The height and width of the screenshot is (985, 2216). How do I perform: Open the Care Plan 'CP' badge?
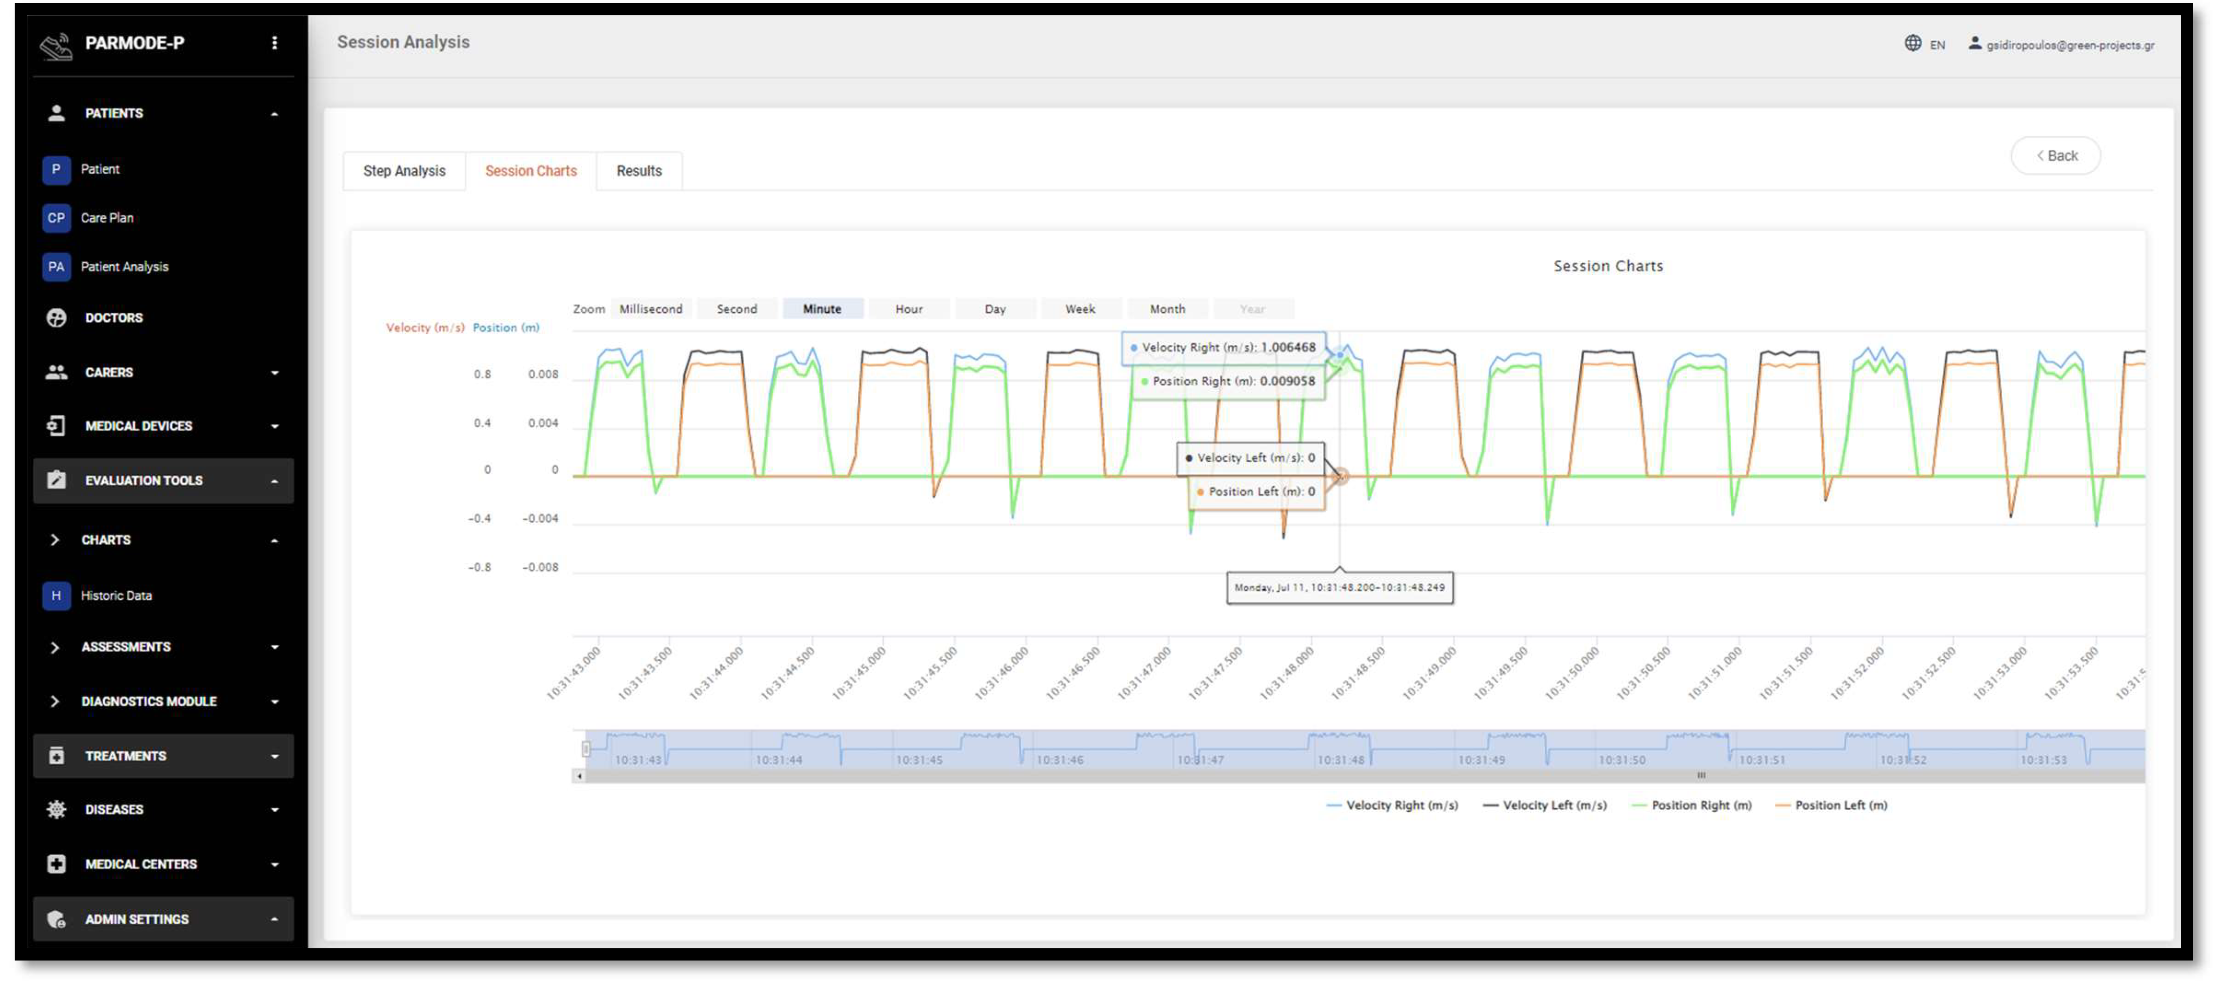(x=56, y=218)
